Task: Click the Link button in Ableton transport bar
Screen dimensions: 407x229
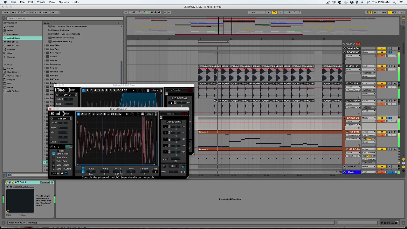Action: pyautogui.click(x=6, y=12)
